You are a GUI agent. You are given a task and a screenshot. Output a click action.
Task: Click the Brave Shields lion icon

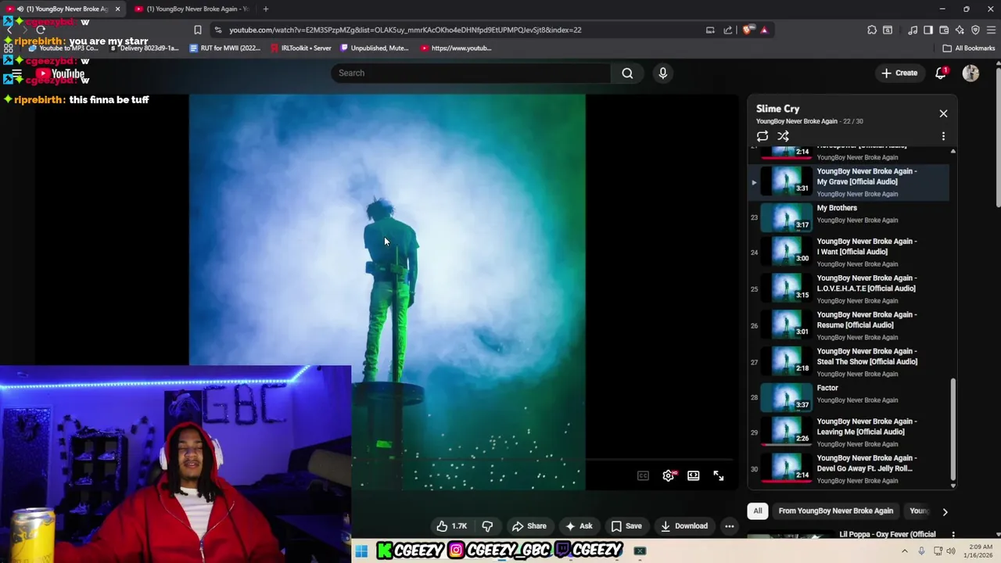(748, 30)
